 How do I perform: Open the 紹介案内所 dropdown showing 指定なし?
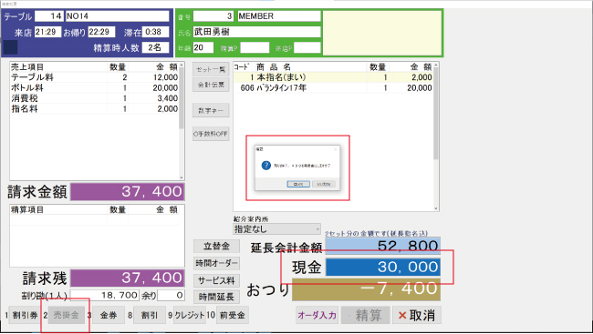tap(276, 229)
